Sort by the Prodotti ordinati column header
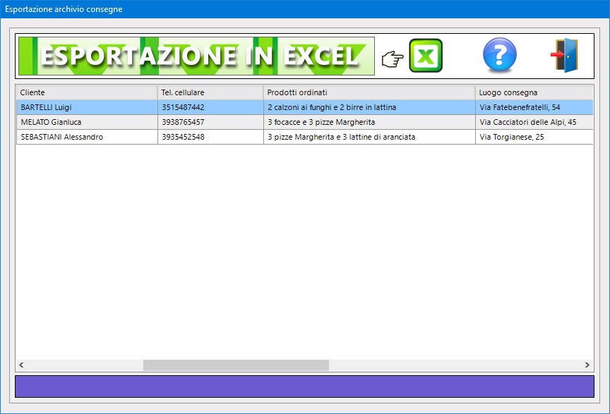610x414 pixels. tap(369, 92)
